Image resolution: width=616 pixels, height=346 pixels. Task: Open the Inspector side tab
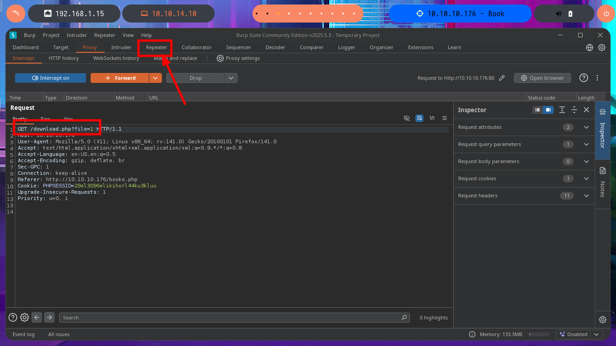click(602, 131)
